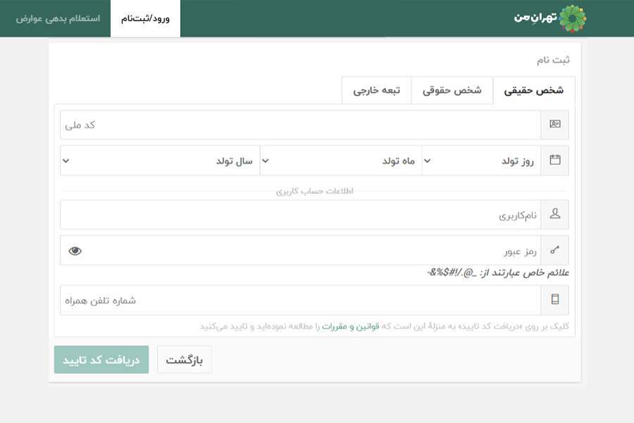The width and height of the screenshot is (634, 423).
Task: Open the سال تولد dropdown
Action: pos(160,161)
